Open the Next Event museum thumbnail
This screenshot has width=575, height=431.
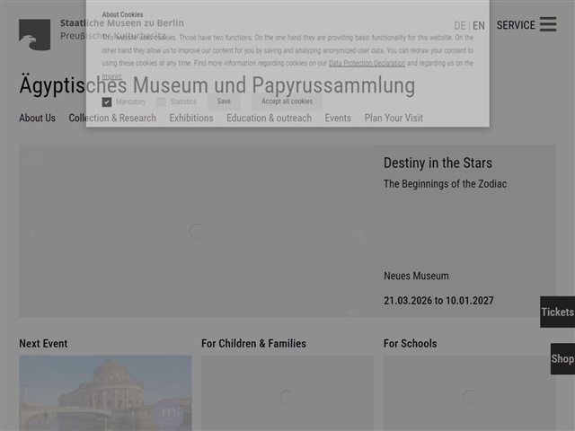[x=105, y=393]
